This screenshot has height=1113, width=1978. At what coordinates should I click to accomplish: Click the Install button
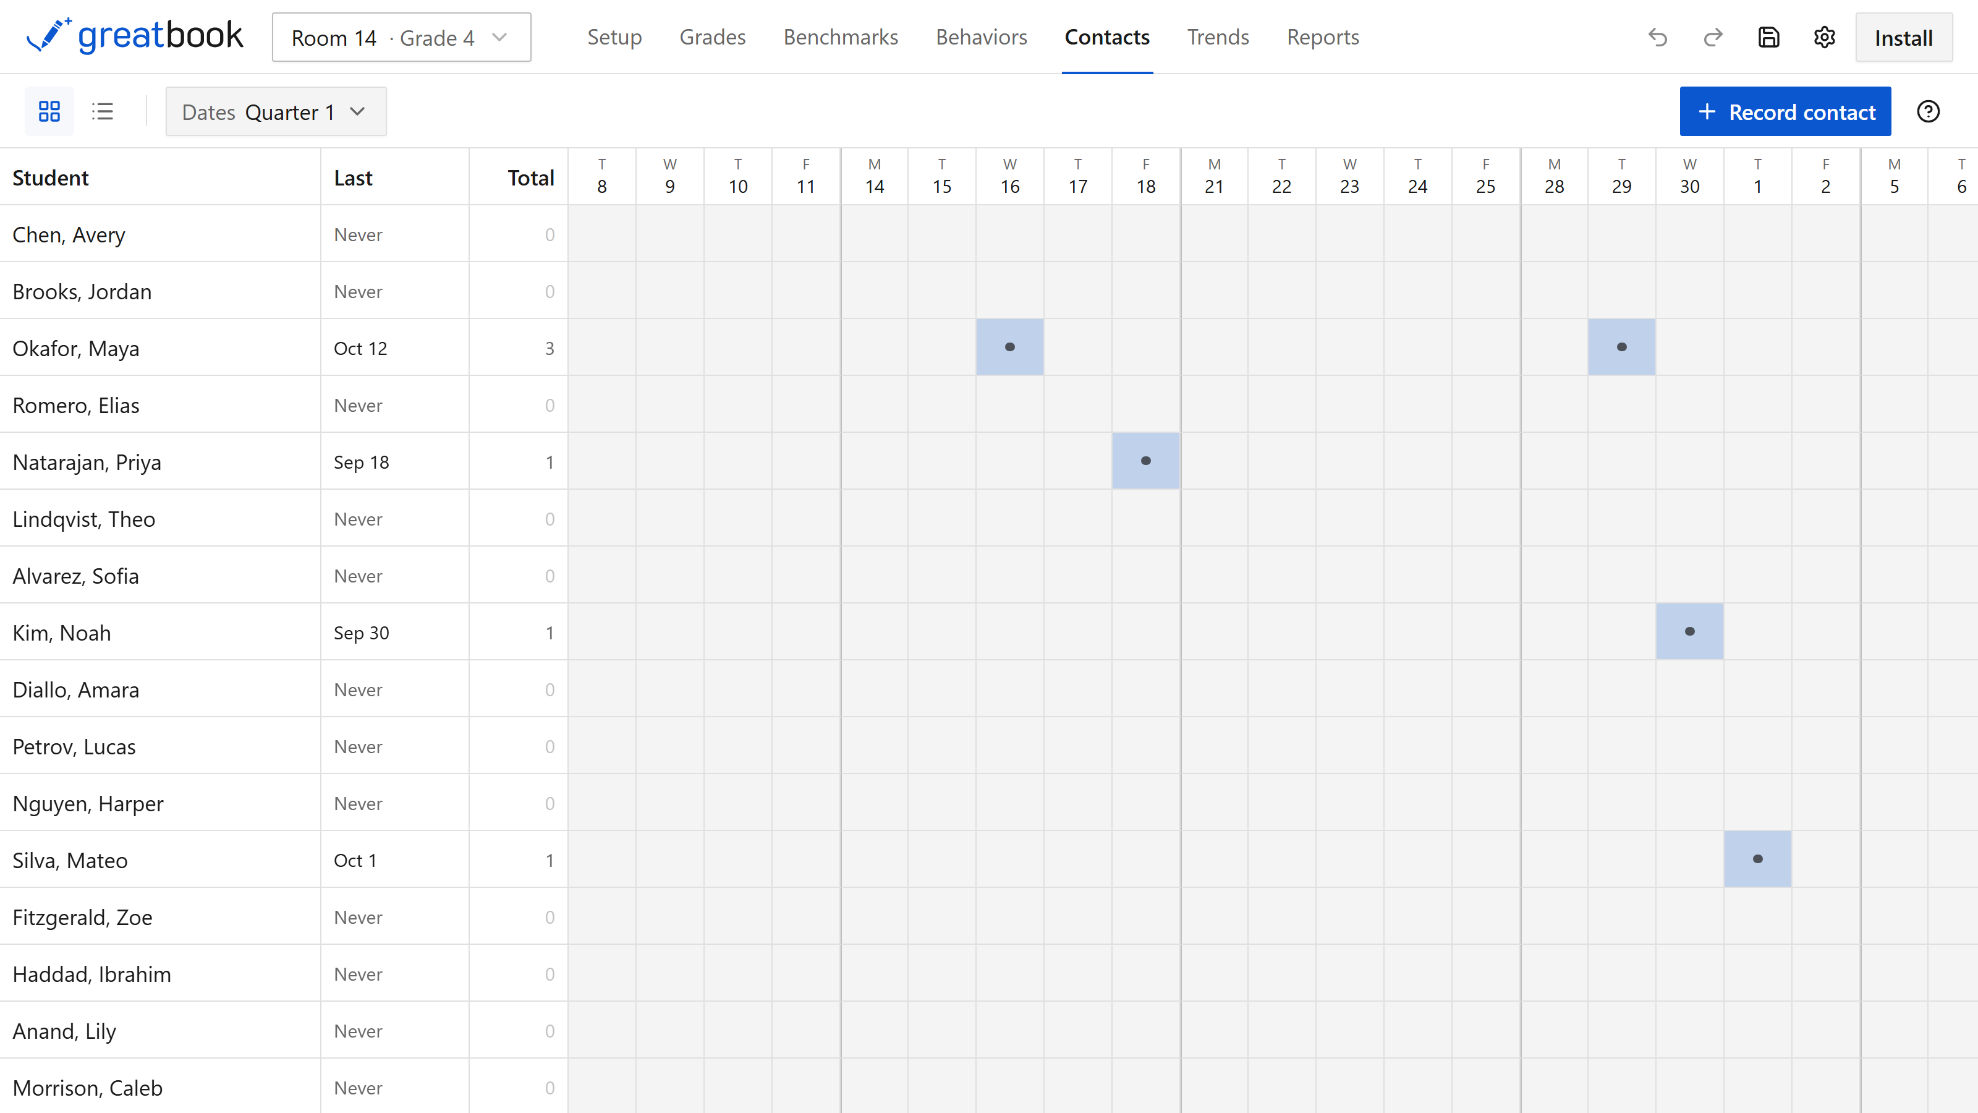click(1904, 37)
